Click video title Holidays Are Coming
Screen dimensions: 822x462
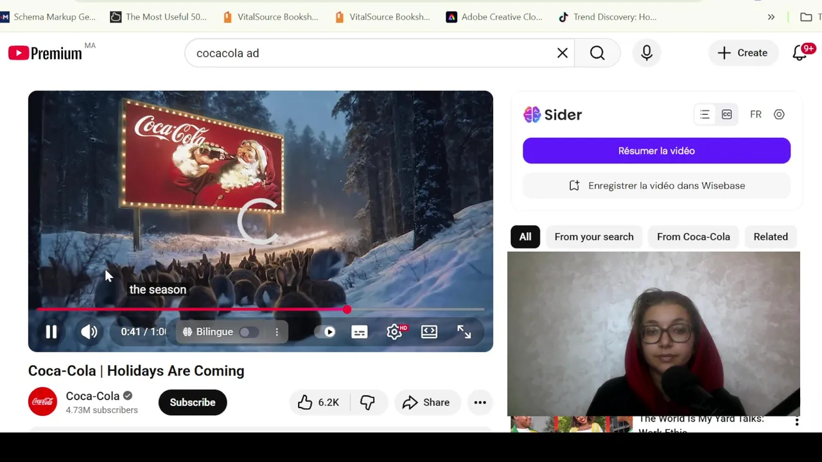(x=136, y=371)
